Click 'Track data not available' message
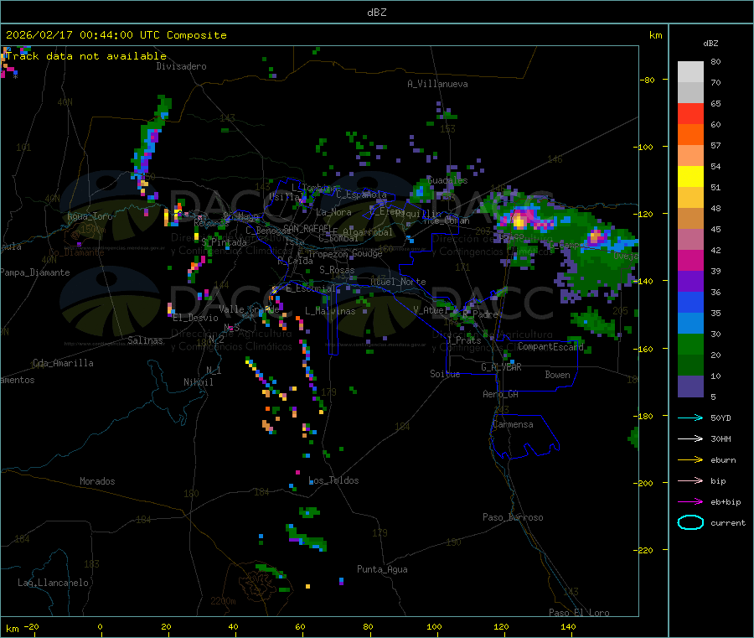Viewport: 754px width, 638px height. point(86,56)
